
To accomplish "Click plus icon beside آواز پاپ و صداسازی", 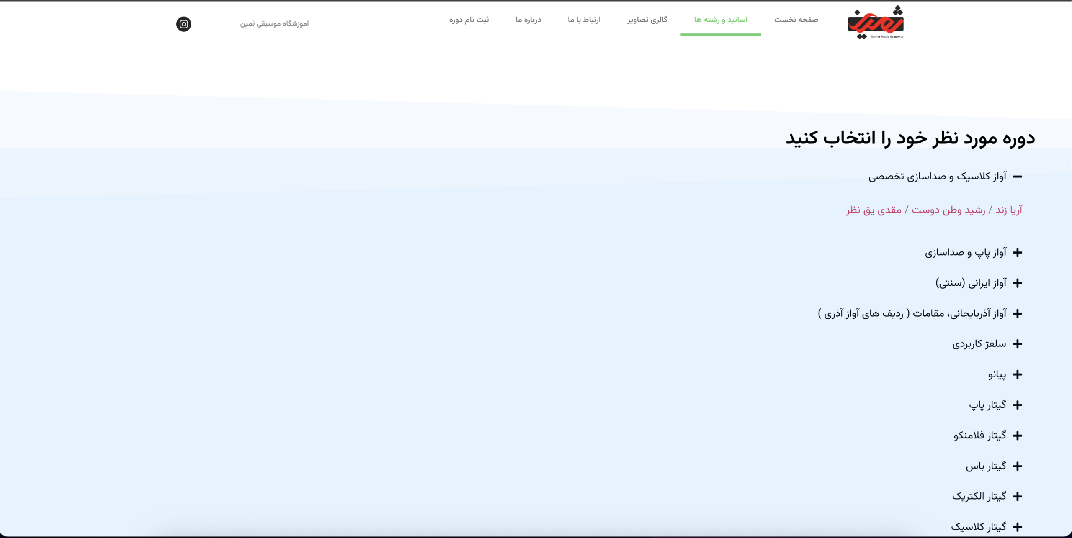I will pos(1018,253).
